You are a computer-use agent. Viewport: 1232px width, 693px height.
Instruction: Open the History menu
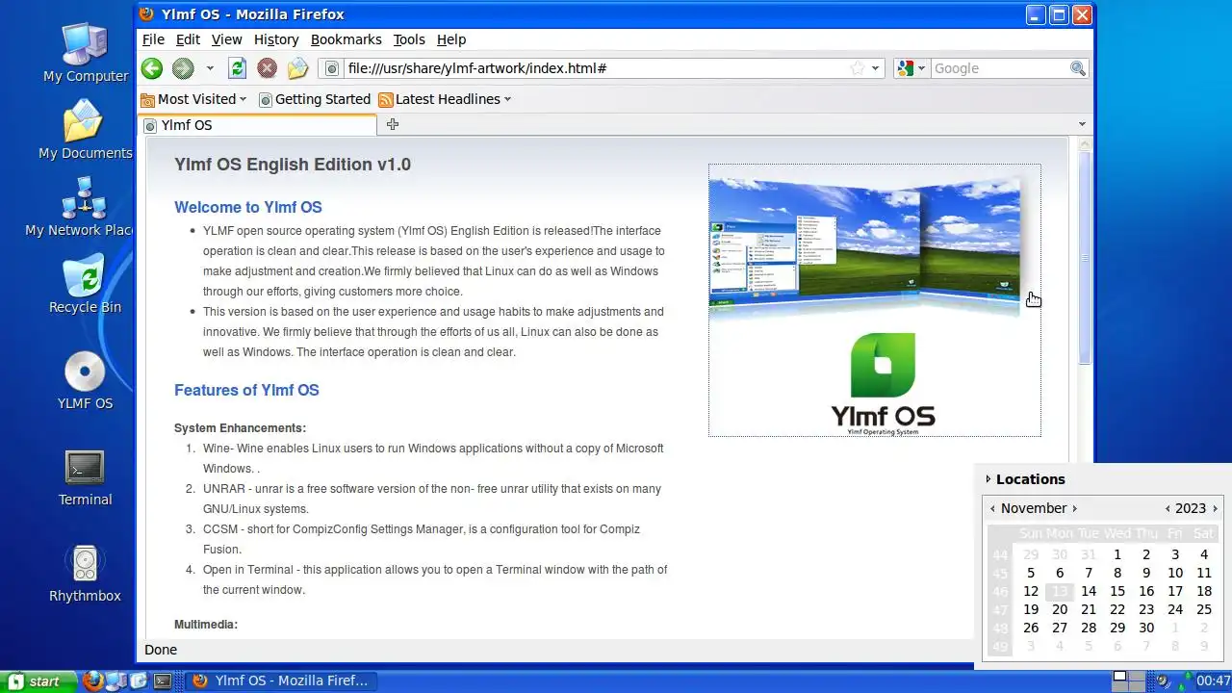(x=276, y=39)
